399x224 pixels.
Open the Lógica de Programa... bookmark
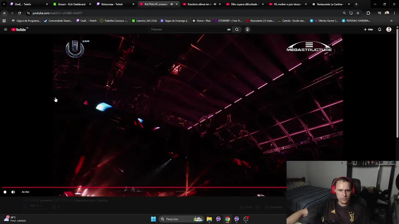[x=26, y=21]
